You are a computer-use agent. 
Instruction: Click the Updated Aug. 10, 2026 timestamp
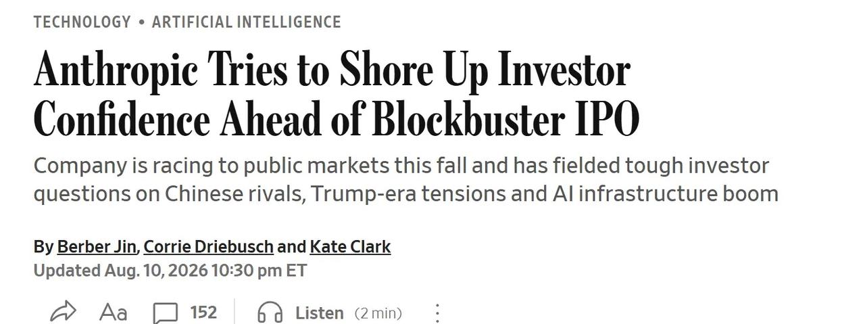click(170, 271)
